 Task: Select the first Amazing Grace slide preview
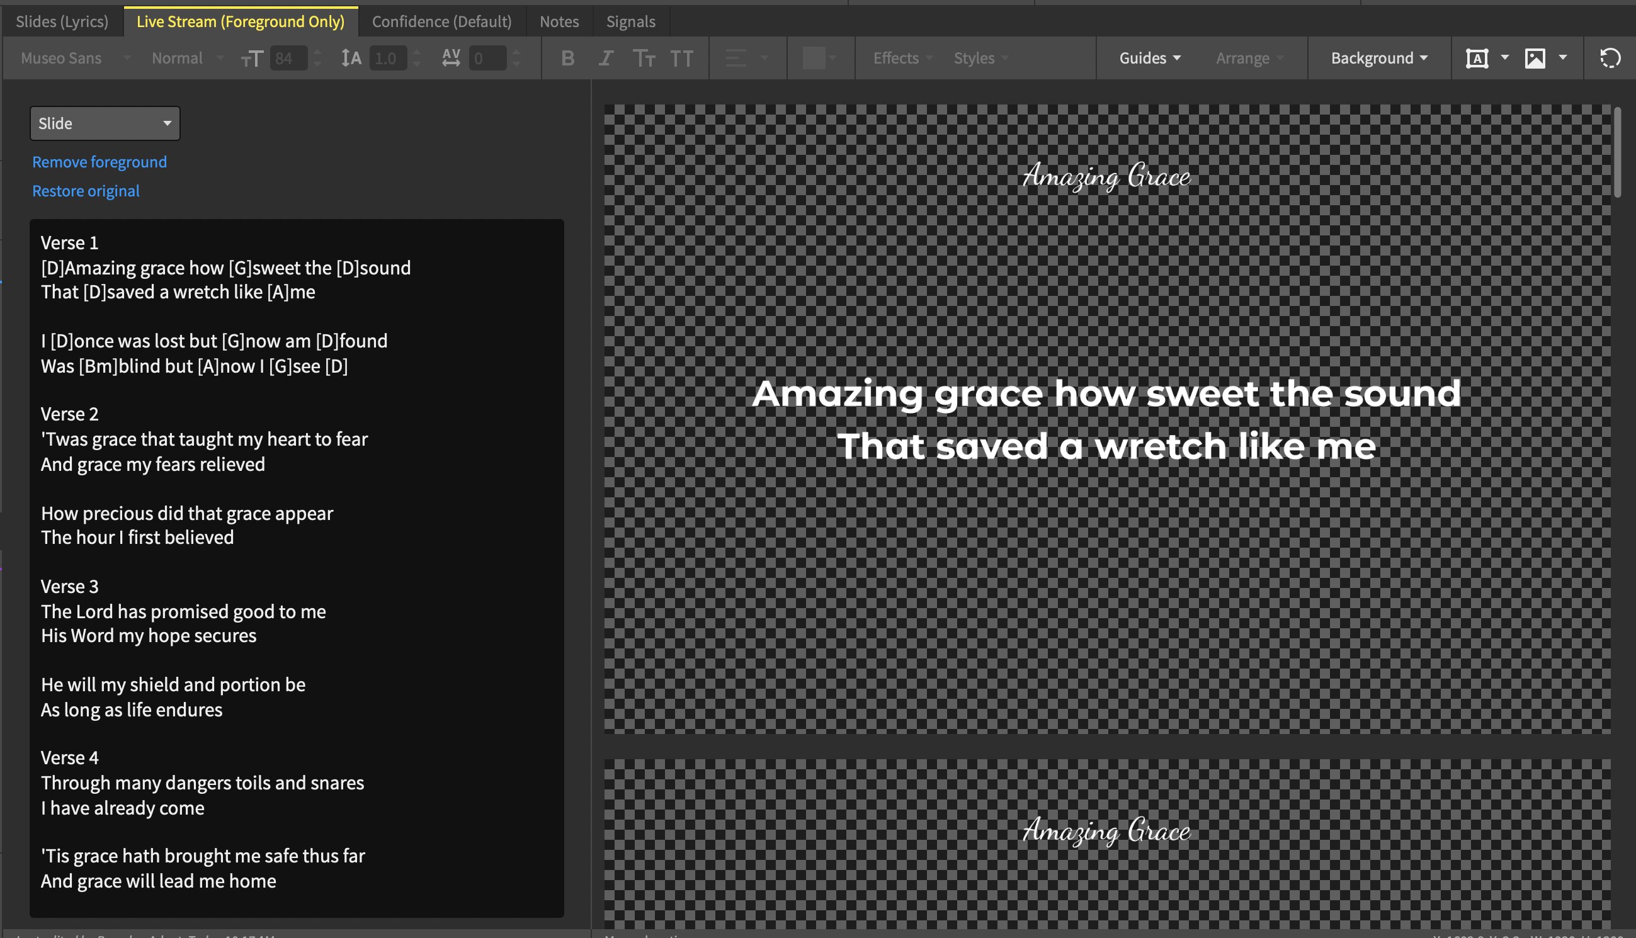tap(1106, 419)
